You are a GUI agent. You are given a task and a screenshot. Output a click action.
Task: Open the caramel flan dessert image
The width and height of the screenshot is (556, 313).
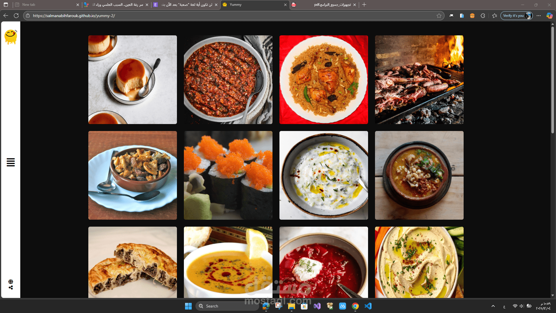(133, 80)
